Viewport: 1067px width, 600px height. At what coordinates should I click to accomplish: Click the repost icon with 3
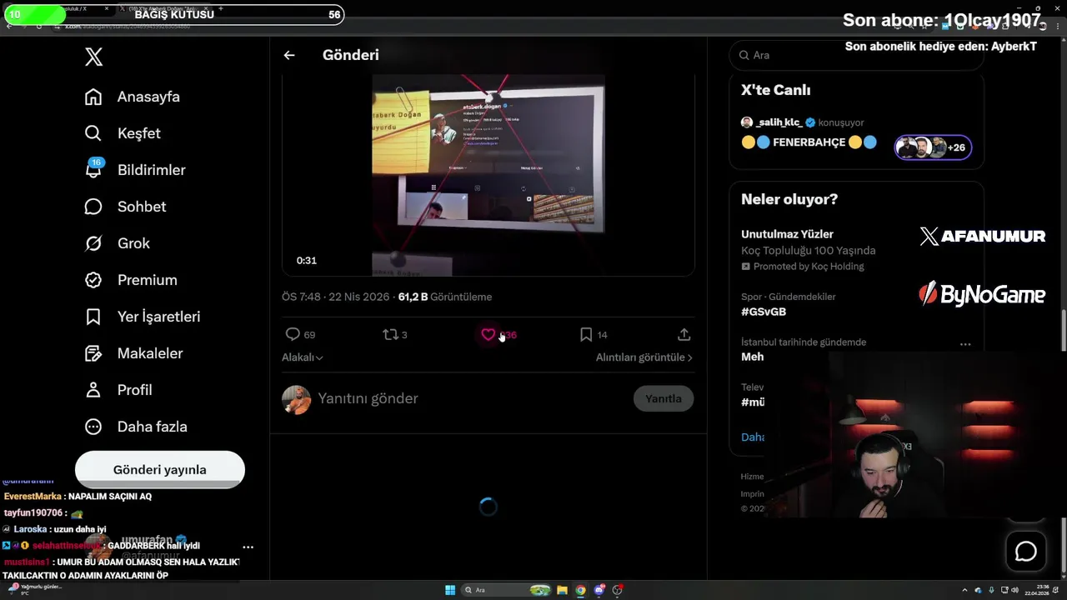(390, 334)
